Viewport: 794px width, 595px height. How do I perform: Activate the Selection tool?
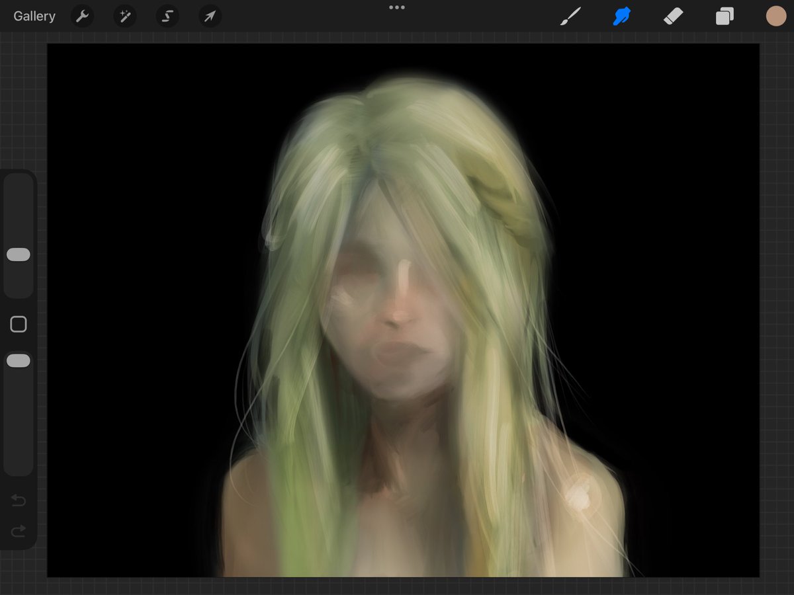point(167,17)
